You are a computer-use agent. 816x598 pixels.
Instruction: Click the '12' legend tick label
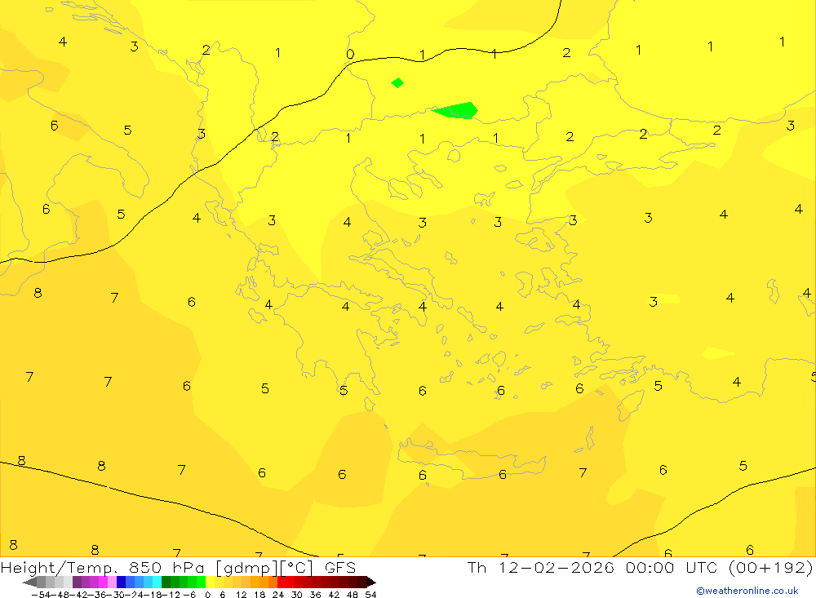click(241, 595)
